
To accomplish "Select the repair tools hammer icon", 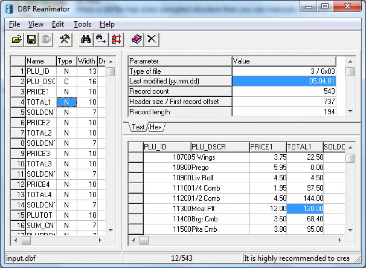I will (x=64, y=39).
